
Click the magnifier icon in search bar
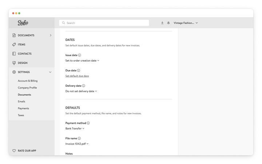pos(63,23)
